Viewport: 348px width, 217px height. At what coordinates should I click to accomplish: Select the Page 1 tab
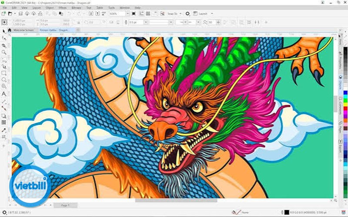click(65, 205)
